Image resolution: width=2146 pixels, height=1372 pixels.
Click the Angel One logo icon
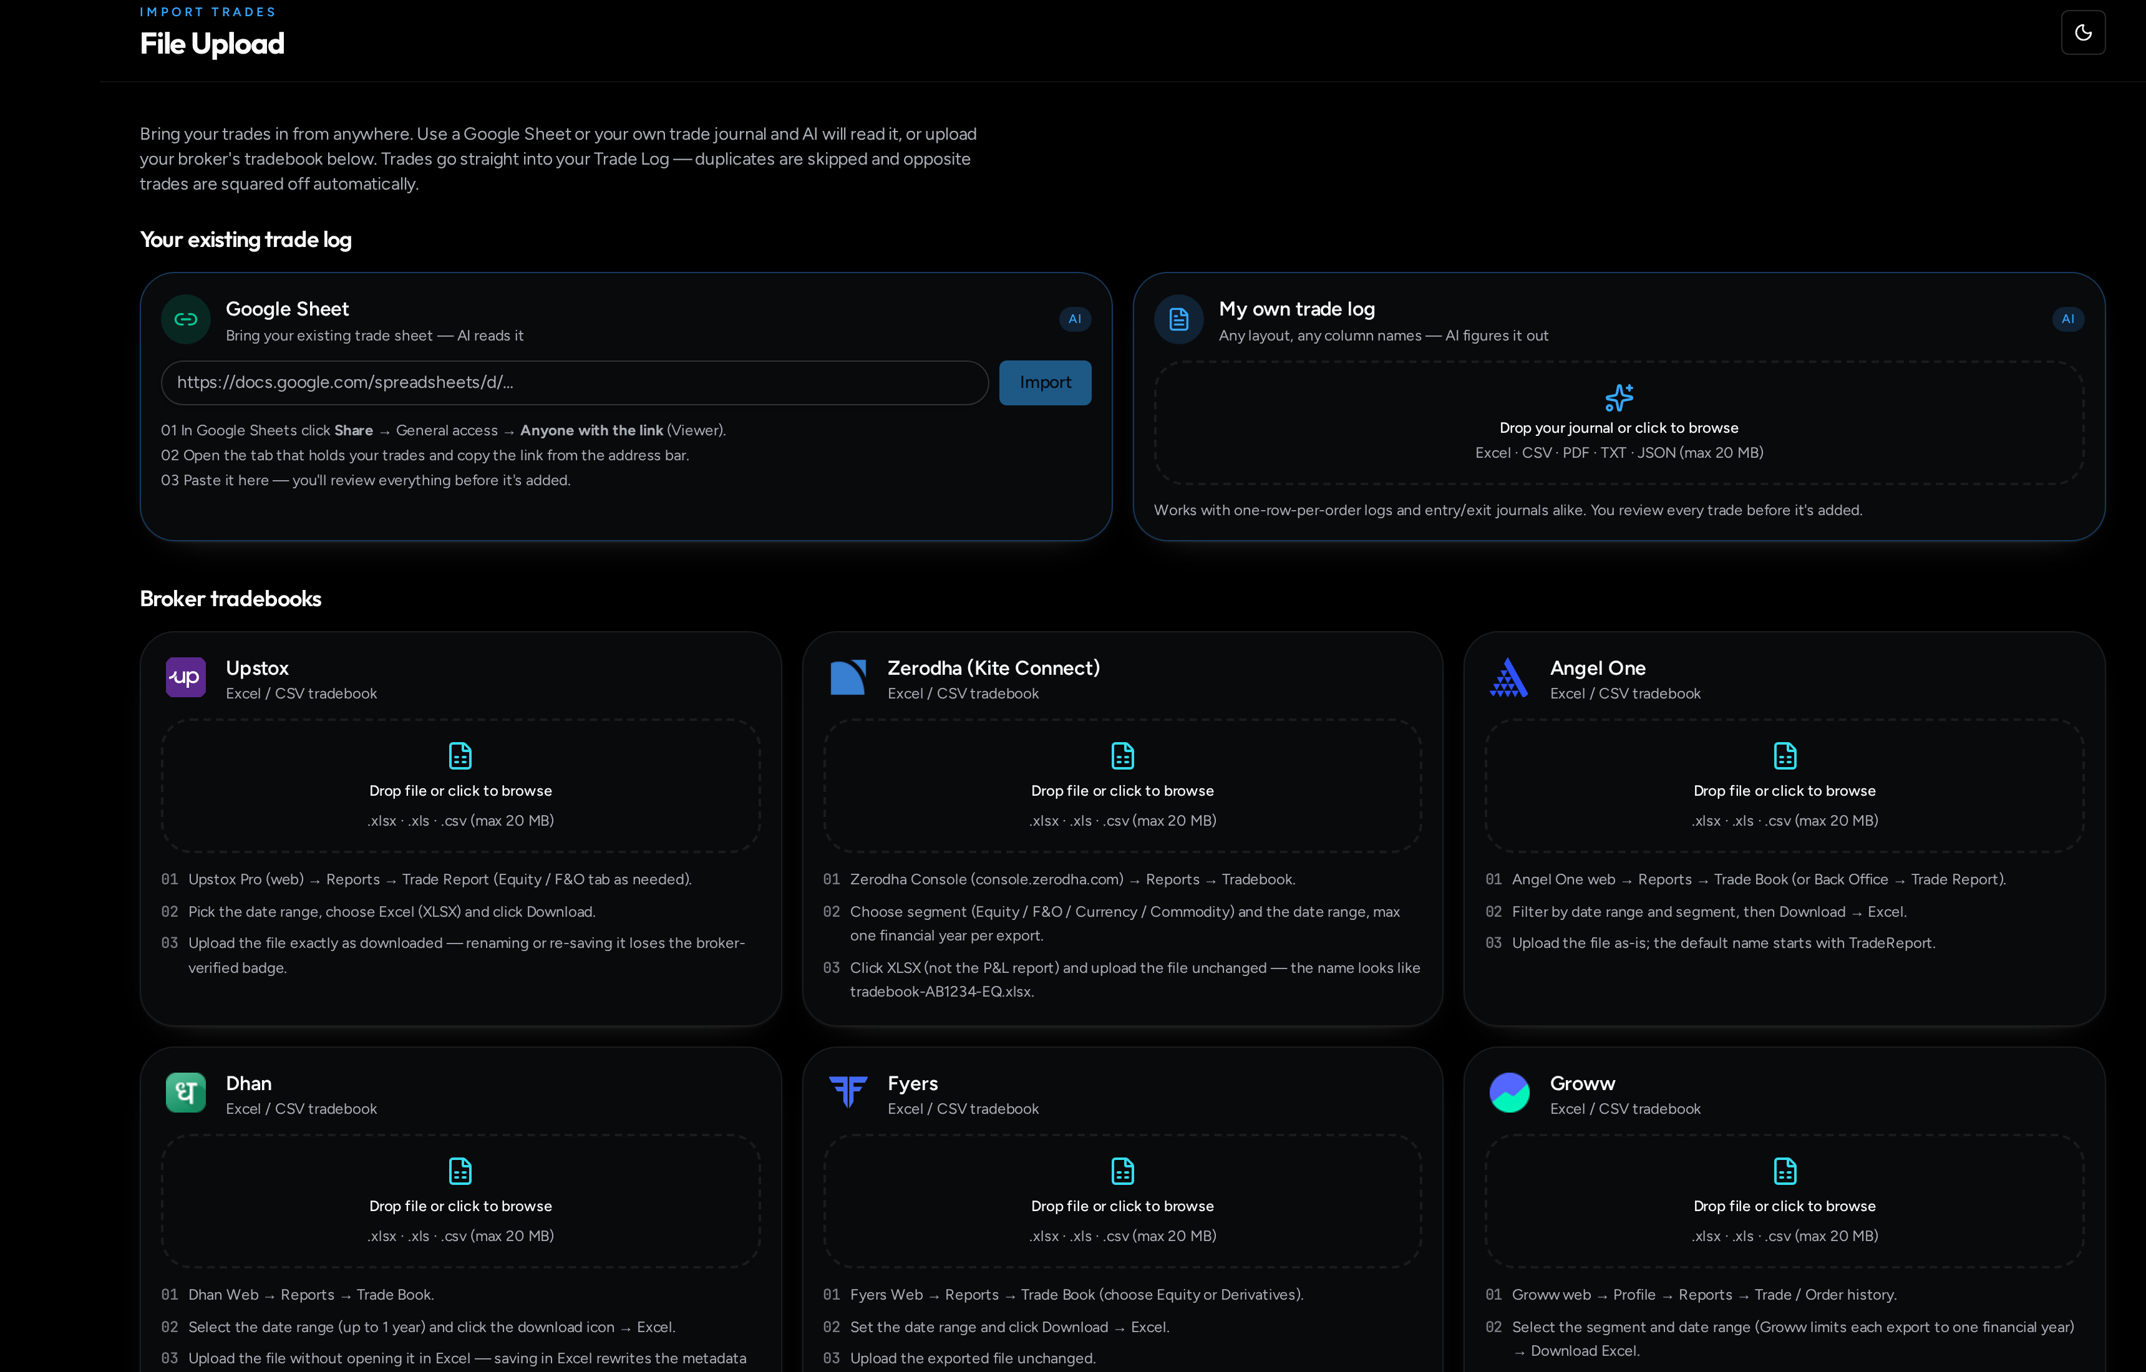[1509, 677]
